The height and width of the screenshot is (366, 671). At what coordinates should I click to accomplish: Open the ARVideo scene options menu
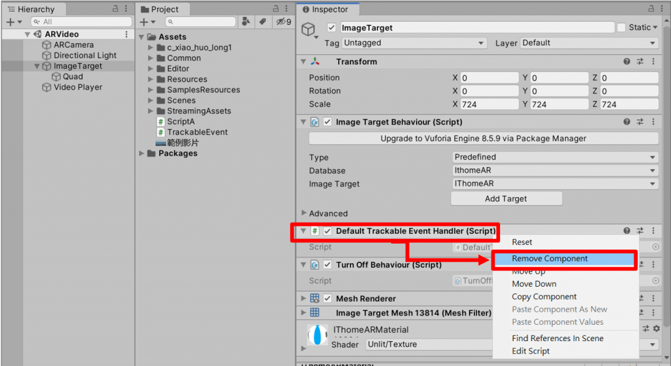coord(126,34)
